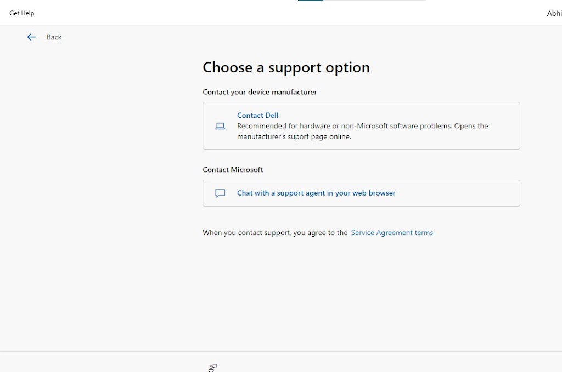Click the Recommended for hardware description text
562x372 pixels.
[x=362, y=131]
